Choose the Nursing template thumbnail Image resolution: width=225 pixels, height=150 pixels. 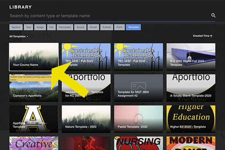coord(138,143)
